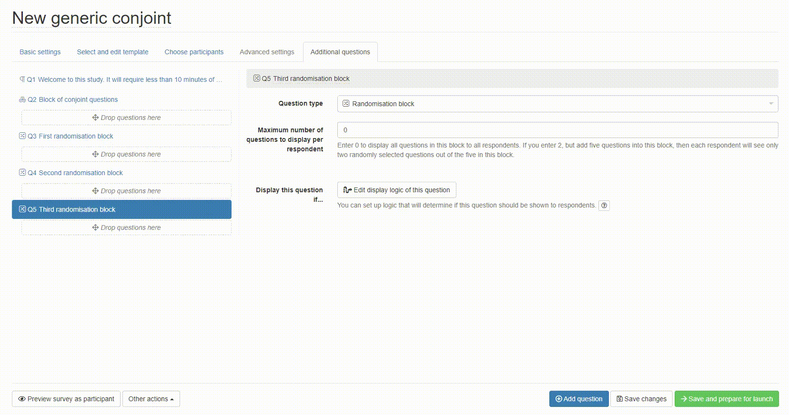The height and width of the screenshot is (415, 789).
Task: Select Q2 Block of conjoint questions
Action: pyautogui.click(x=121, y=99)
